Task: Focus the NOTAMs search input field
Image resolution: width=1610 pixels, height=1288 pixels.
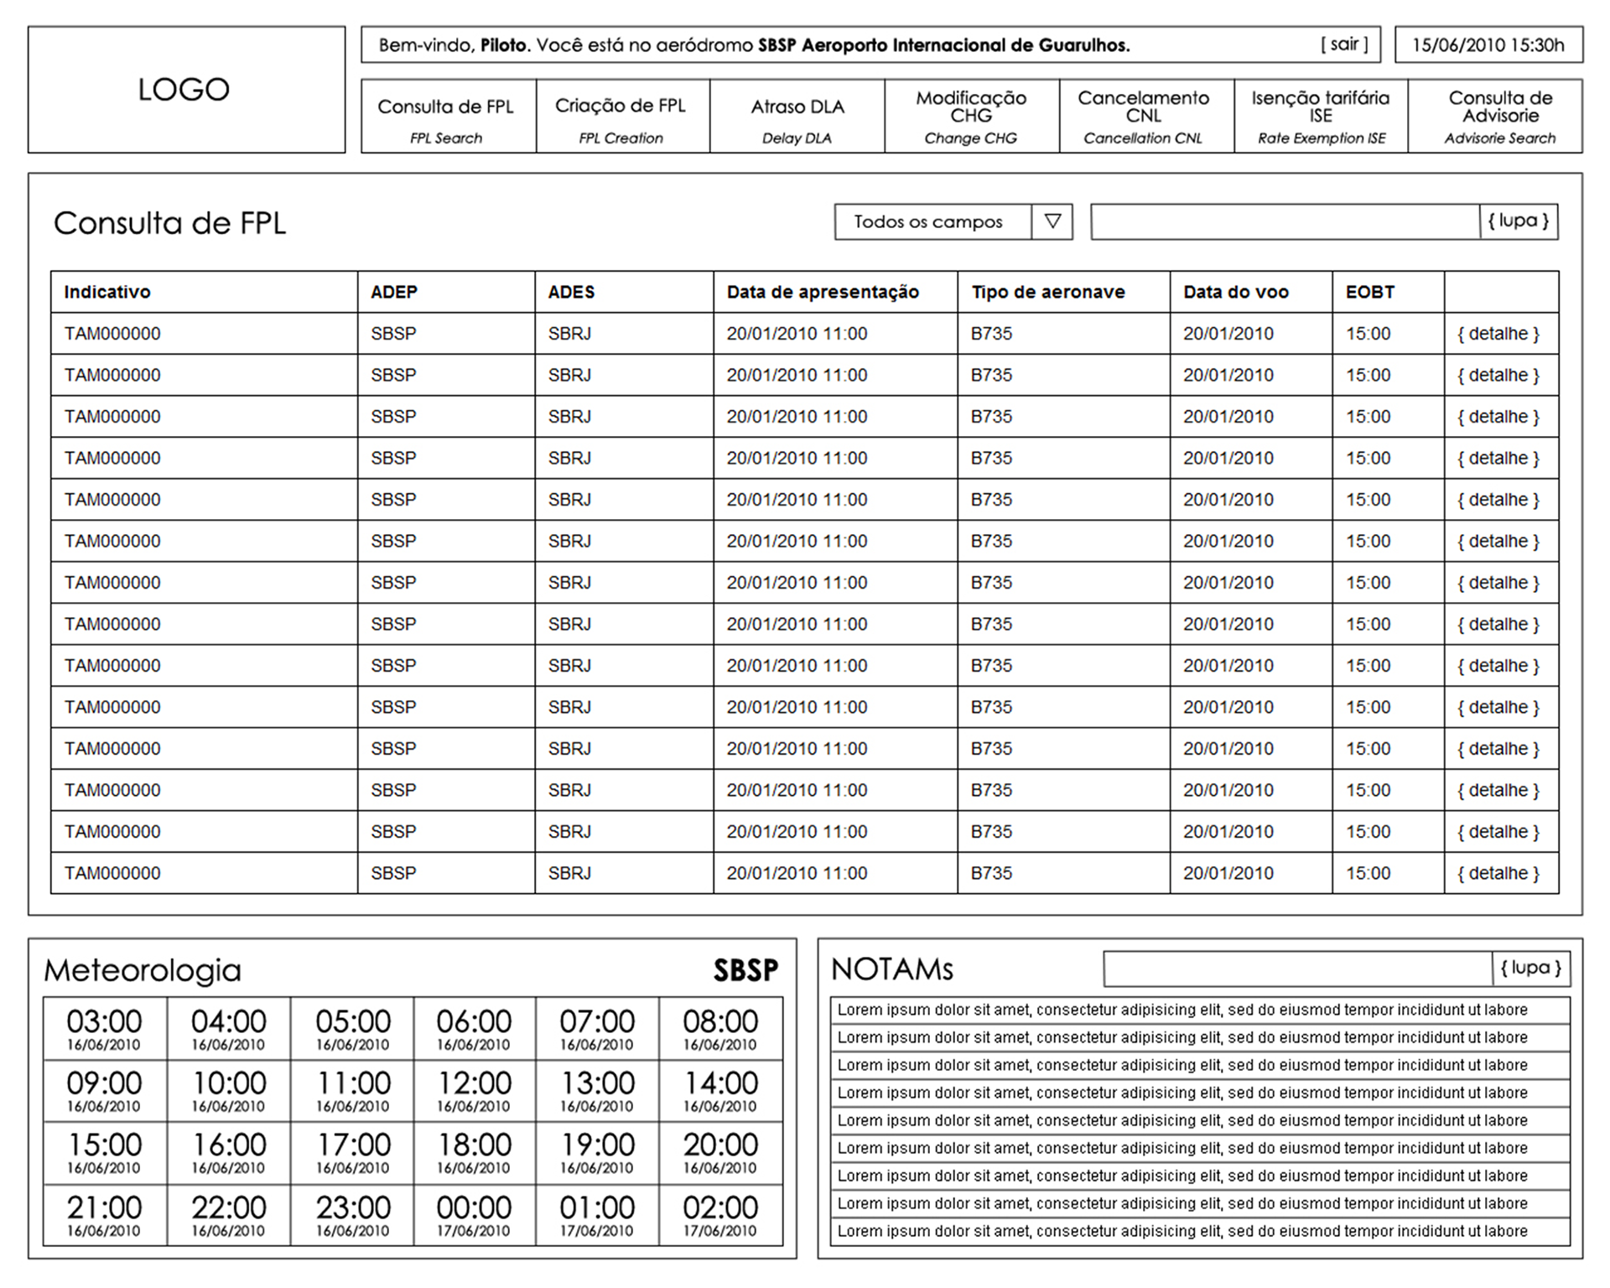Action: pyautogui.click(x=1297, y=969)
